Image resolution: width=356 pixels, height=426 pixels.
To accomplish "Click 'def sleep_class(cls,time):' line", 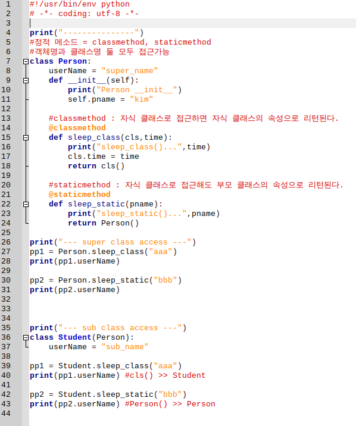I will pyautogui.click(x=110, y=137).
